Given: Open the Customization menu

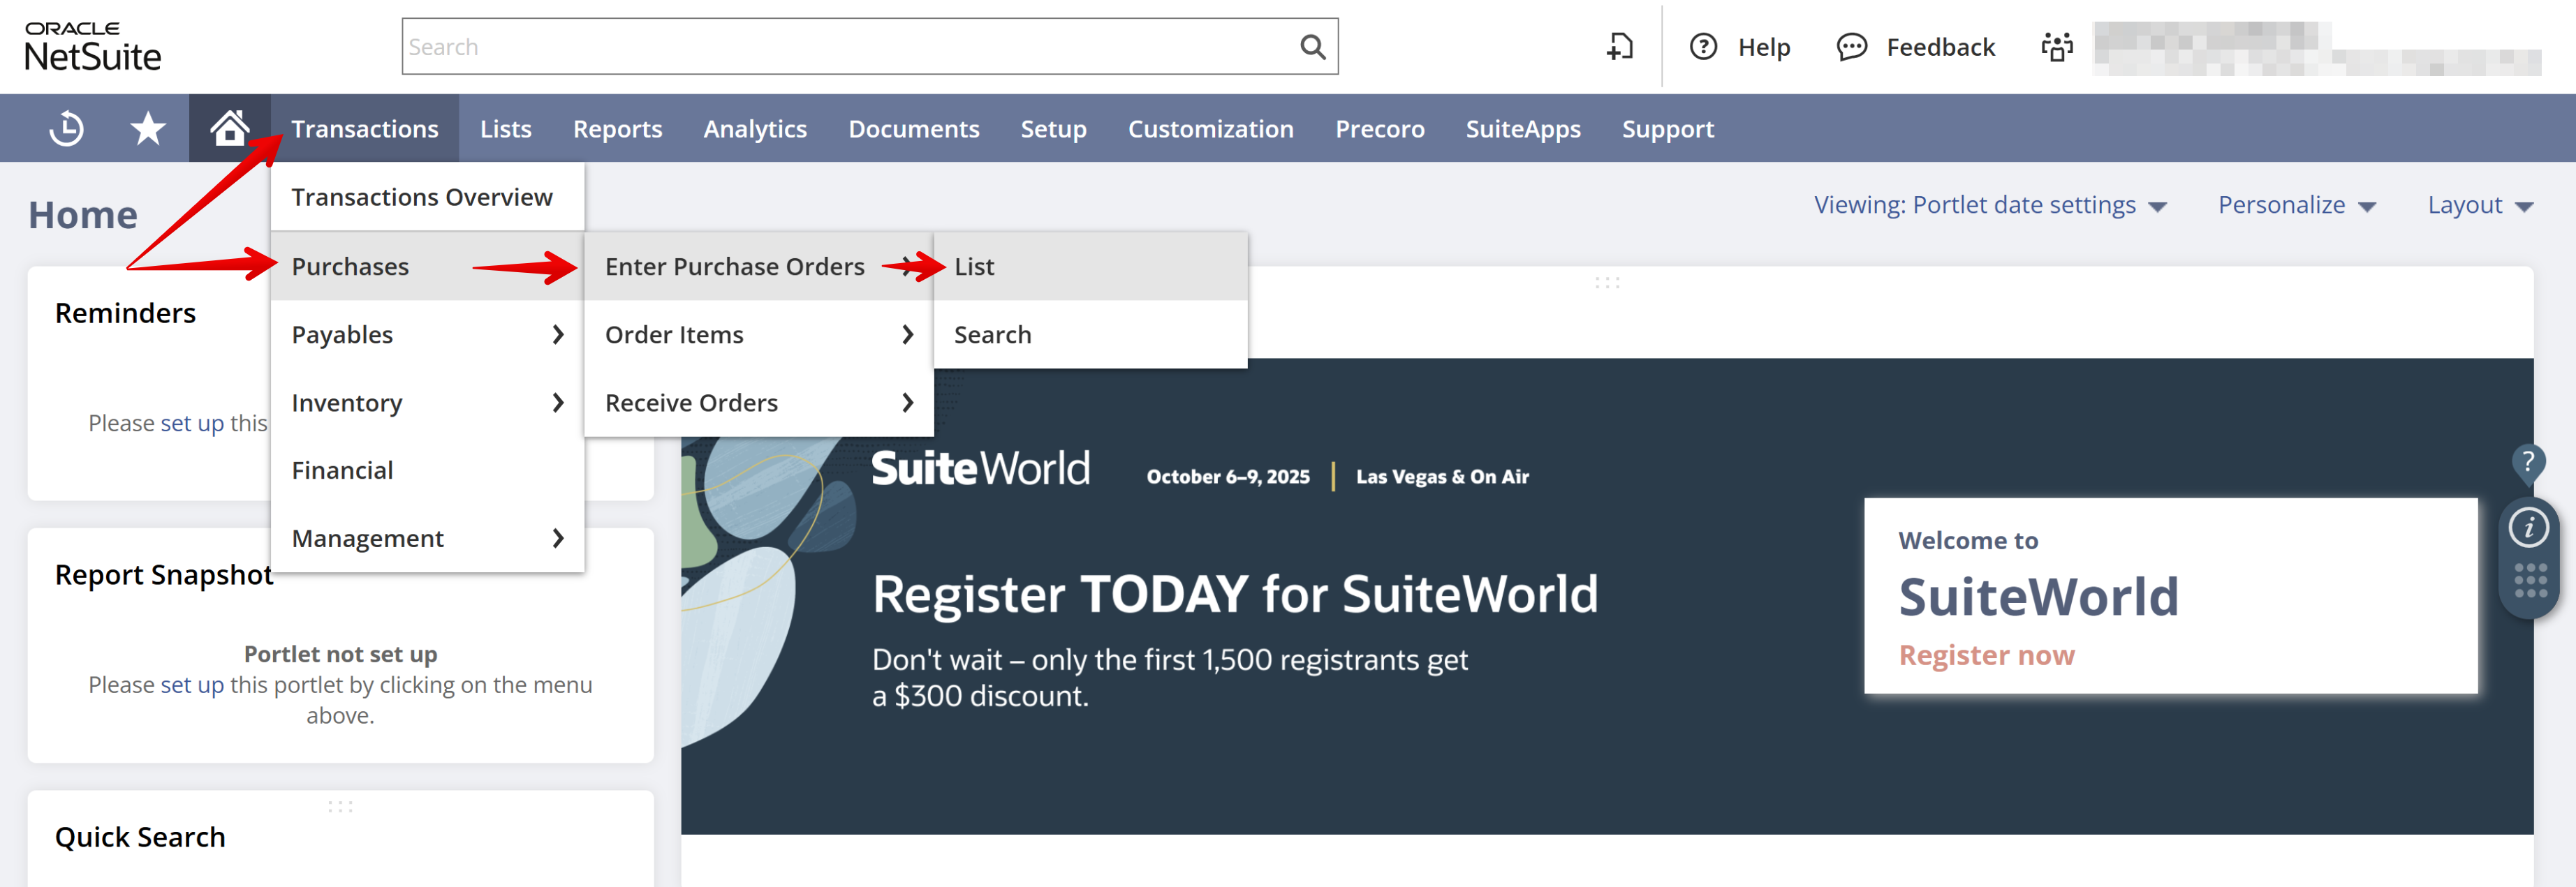Looking at the screenshot, I should click(1211, 129).
